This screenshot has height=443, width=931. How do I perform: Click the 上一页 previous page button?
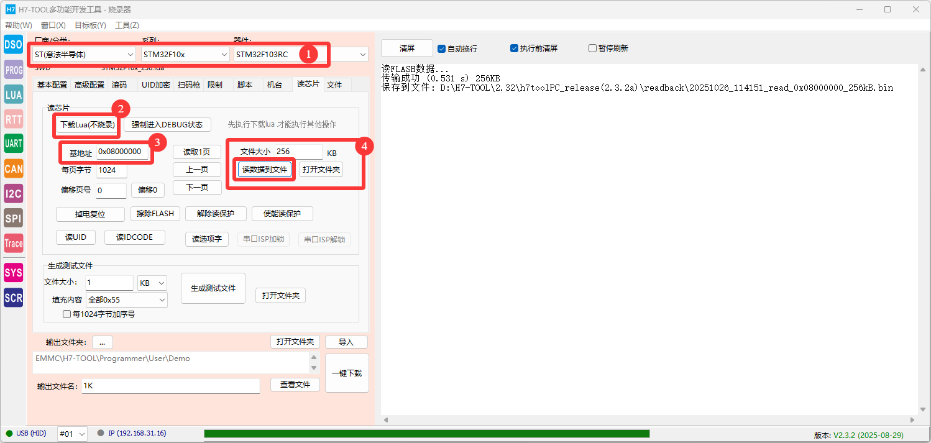[197, 170]
